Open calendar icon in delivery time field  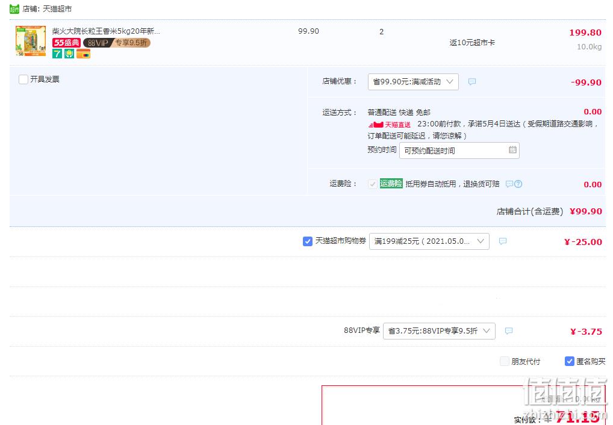pos(512,150)
